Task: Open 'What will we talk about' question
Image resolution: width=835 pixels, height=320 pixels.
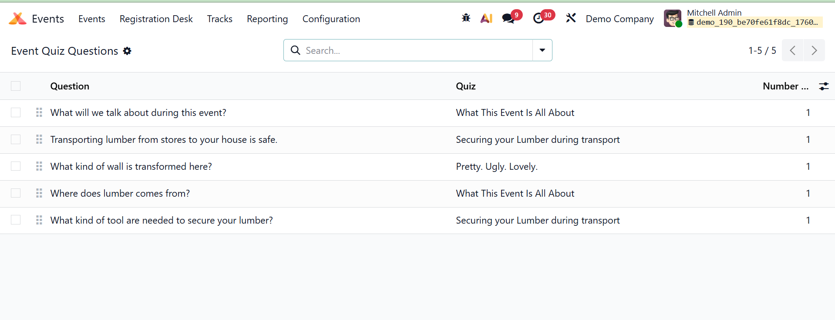Action: 138,113
